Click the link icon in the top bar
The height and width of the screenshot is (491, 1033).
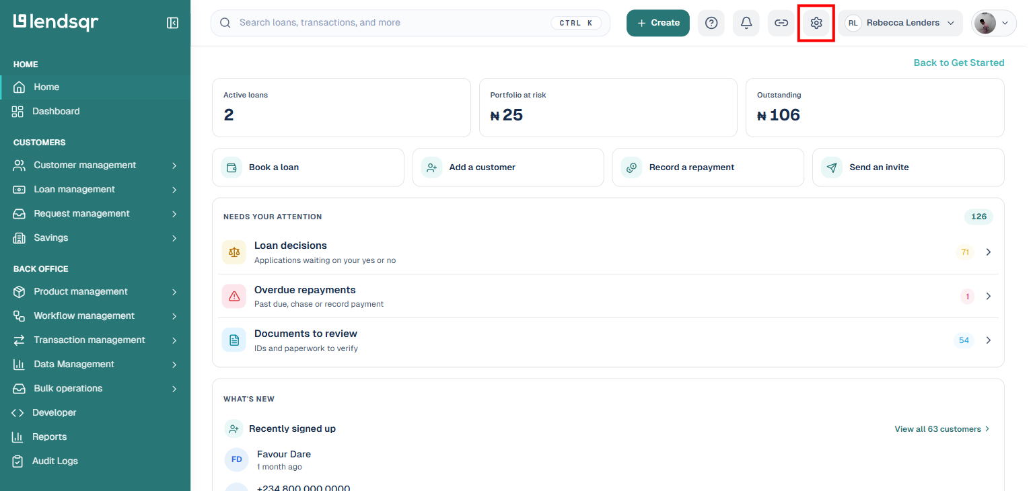point(781,23)
